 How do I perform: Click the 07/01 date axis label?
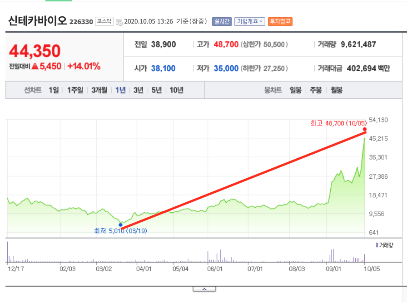pyautogui.click(x=255, y=269)
